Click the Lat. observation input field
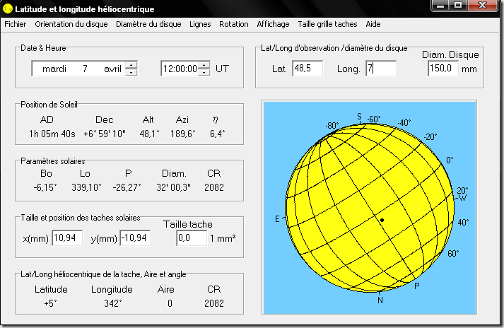The width and height of the screenshot is (504, 328). point(307,69)
